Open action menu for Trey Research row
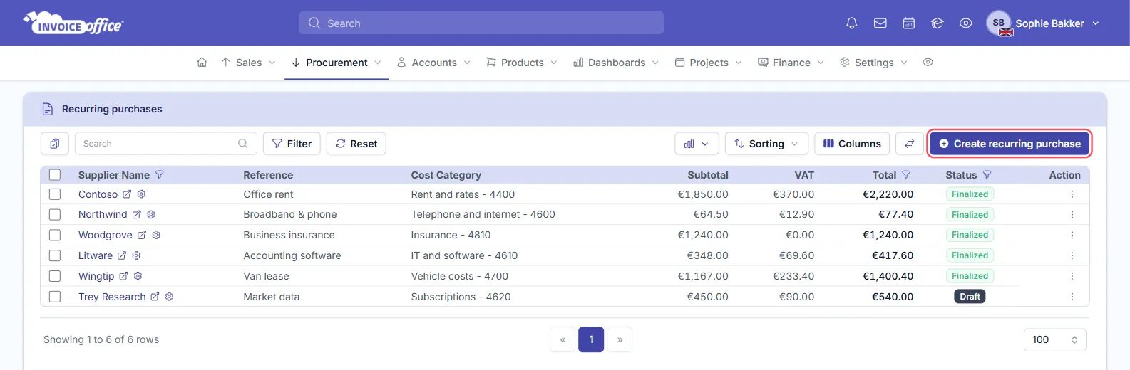The image size is (1130, 370). pos(1072,297)
